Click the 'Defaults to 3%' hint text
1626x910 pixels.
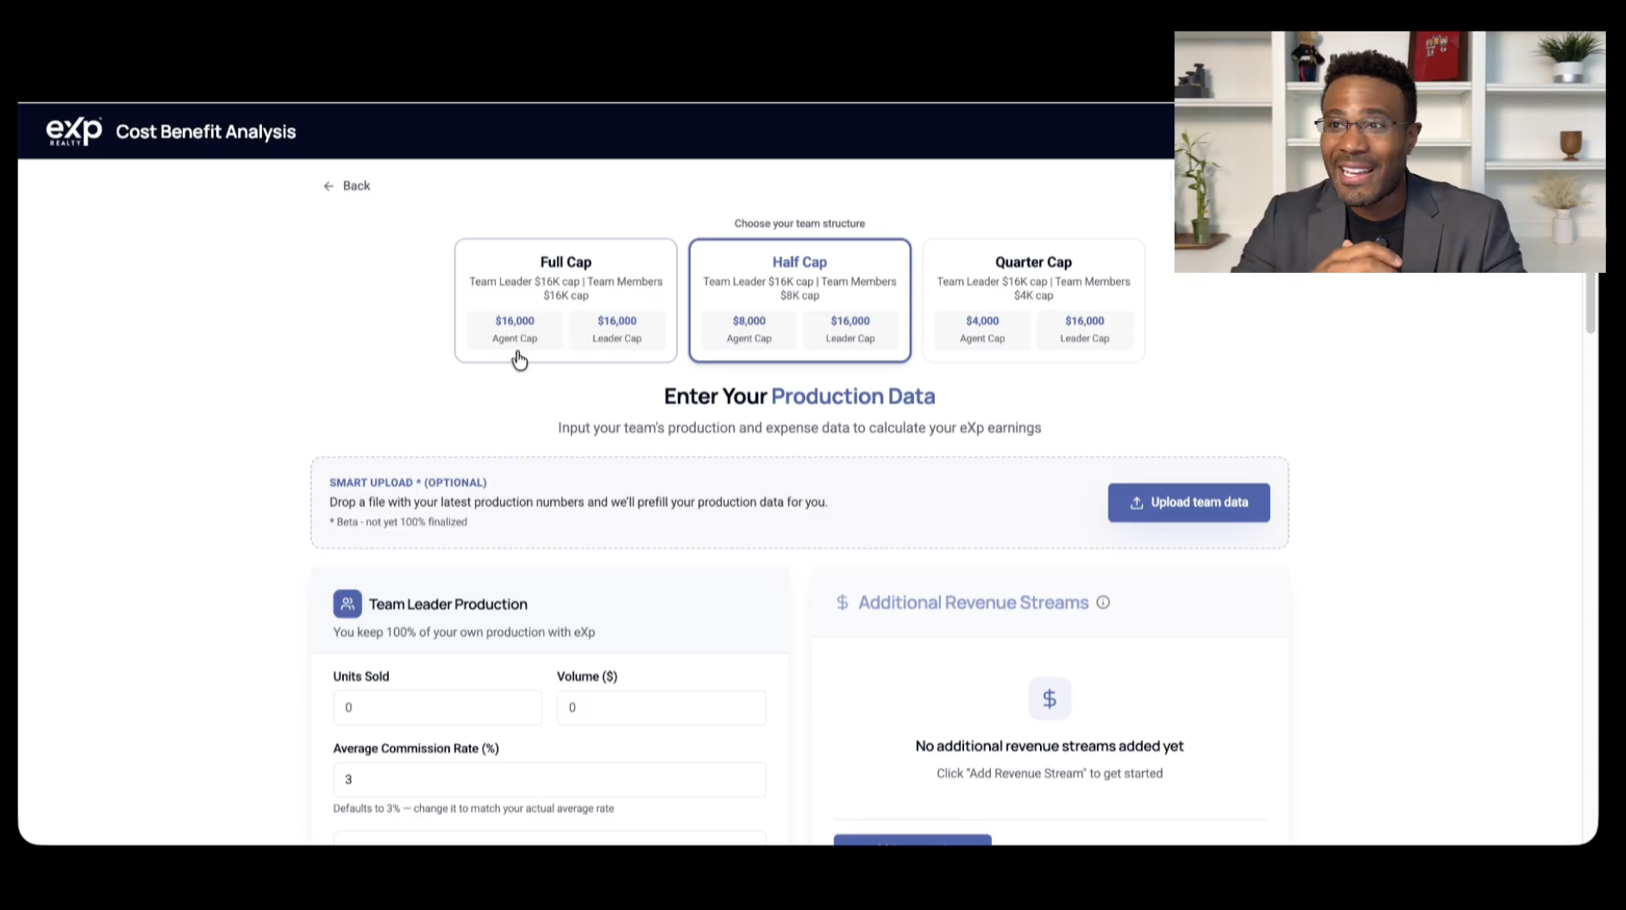pyautogui.click(x=473, y=808)
